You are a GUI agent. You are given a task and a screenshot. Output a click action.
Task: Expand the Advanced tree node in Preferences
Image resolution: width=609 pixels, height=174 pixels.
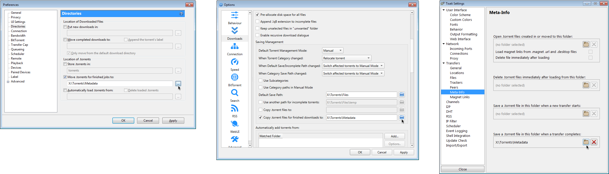click(8, 82)
